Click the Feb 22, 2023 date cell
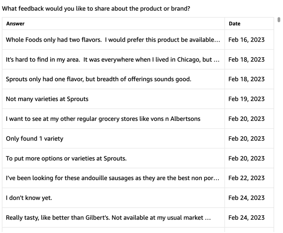283x233 pixels. 249,178
